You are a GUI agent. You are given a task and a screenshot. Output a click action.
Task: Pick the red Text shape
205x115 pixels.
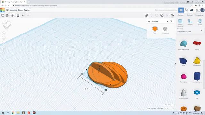(x=197, y=43)
